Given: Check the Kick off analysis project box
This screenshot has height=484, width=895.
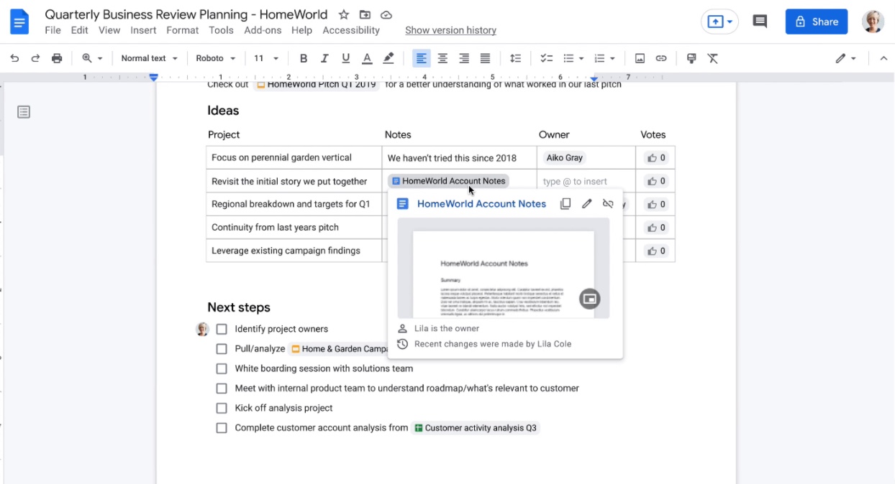Looking at the screenshot, I should click(x=222, y=408).
